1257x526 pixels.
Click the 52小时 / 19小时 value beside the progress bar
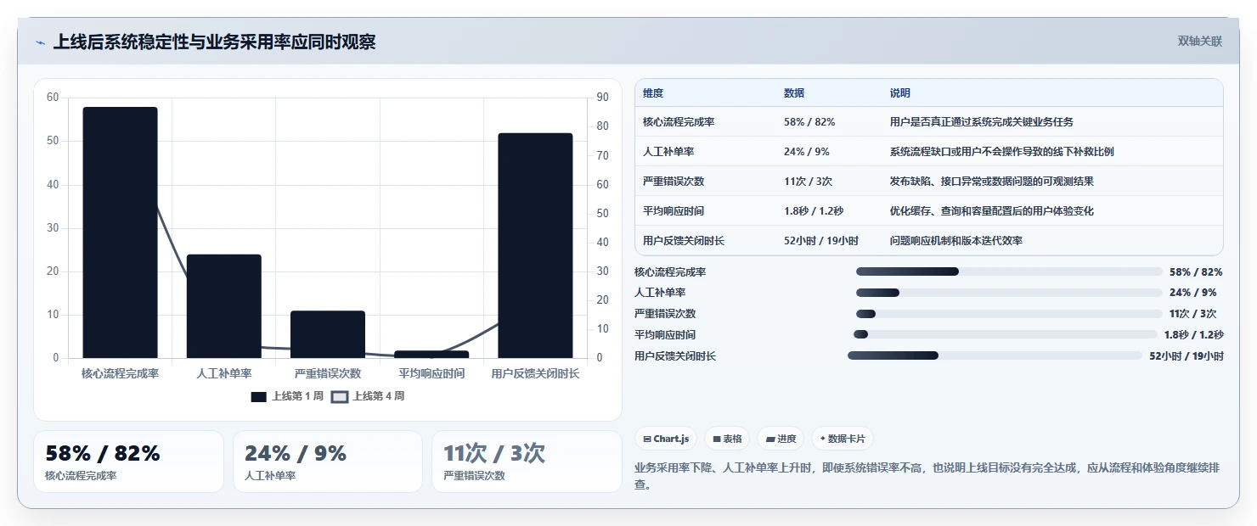pyautogui.click(x=1187, y=356)
